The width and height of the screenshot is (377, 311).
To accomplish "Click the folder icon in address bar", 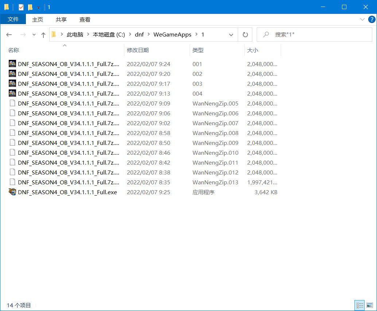I will click(x=54, y=34).
